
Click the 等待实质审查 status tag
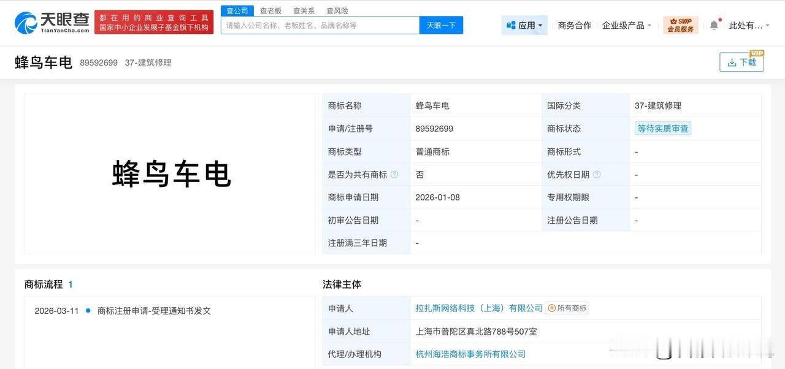tap(663, 129)
